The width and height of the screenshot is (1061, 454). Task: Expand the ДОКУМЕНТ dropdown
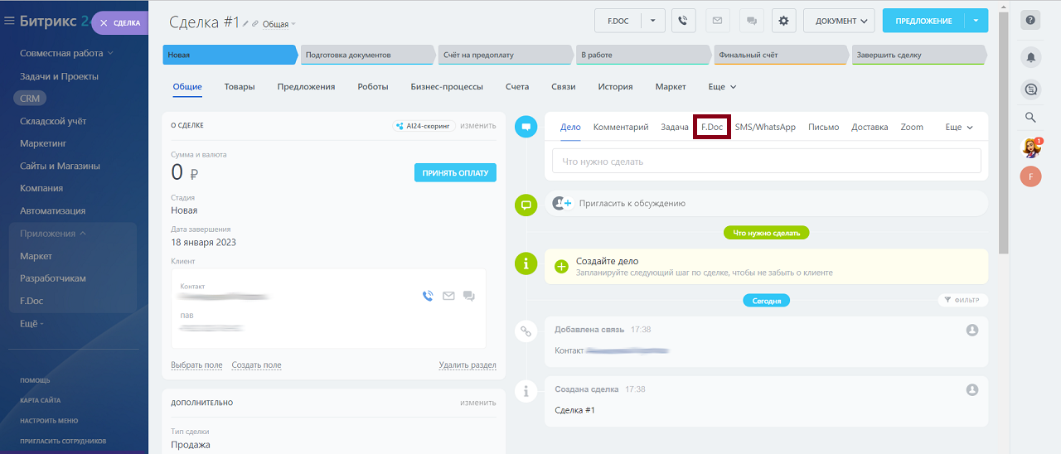point(839,21)
